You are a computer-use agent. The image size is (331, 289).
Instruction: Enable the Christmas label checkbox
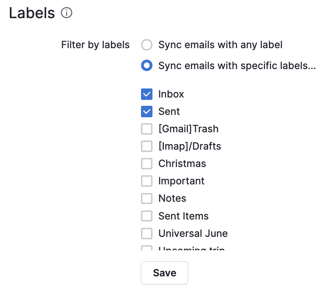147,163
